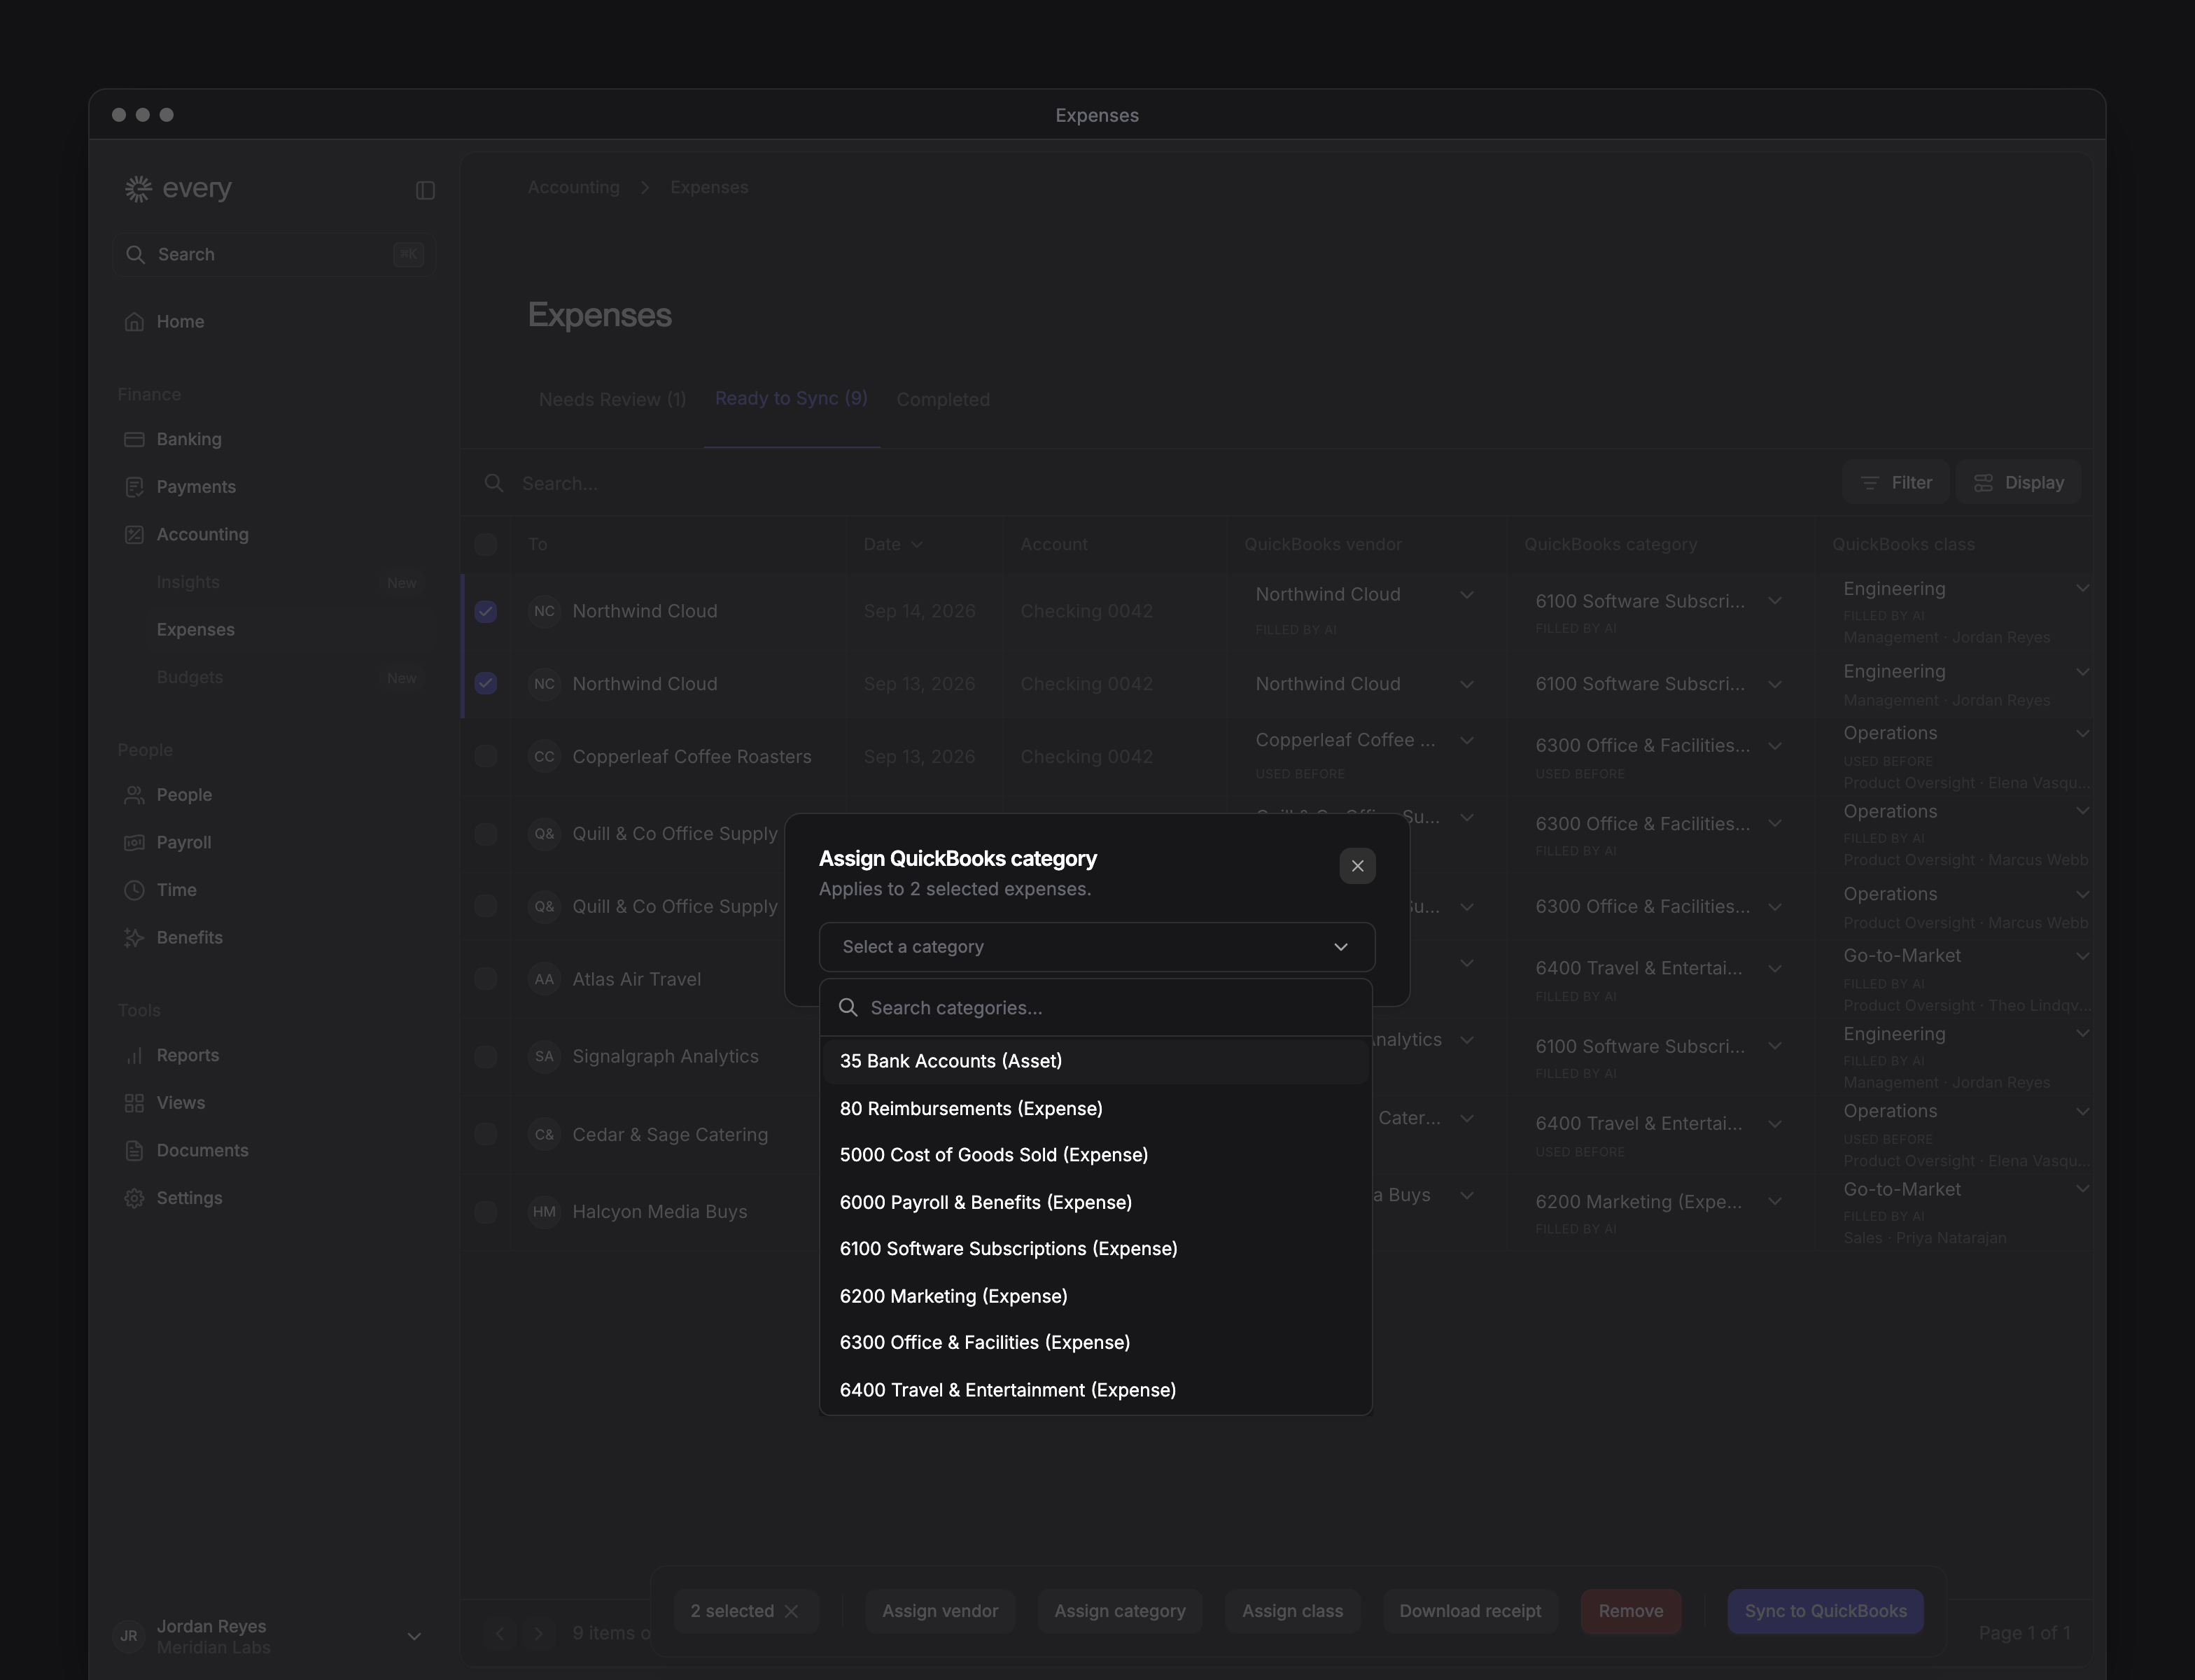The image size is (2195, 1680).
Task: Open category dropdown for Halcyon Media Buys row
Action: pos(1774,1201)
